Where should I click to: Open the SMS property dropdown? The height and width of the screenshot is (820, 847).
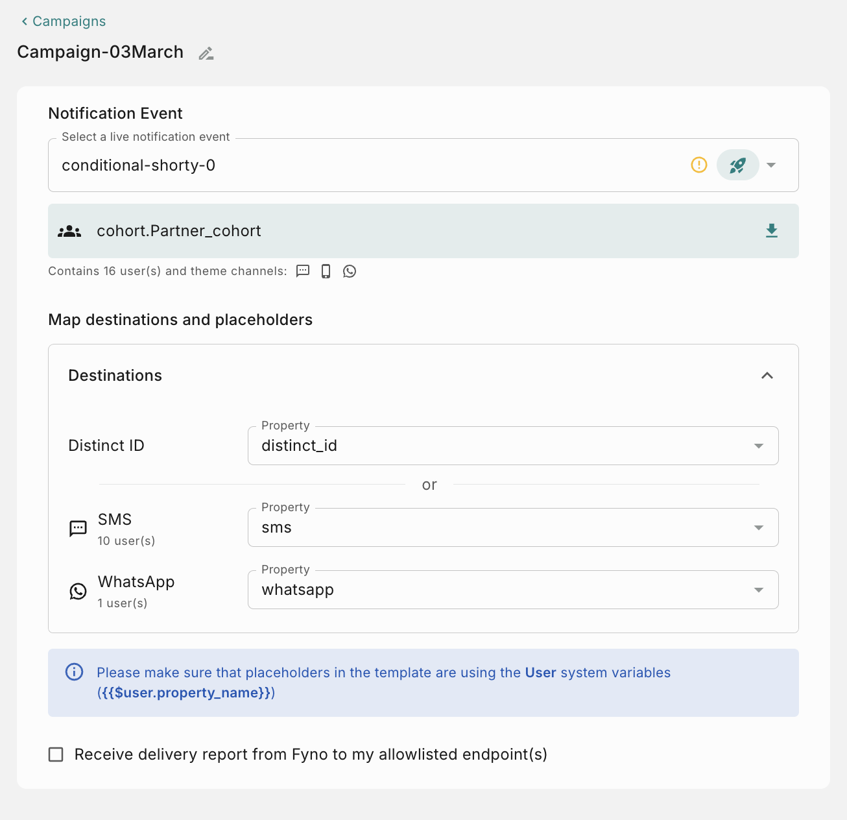point(758,527)
